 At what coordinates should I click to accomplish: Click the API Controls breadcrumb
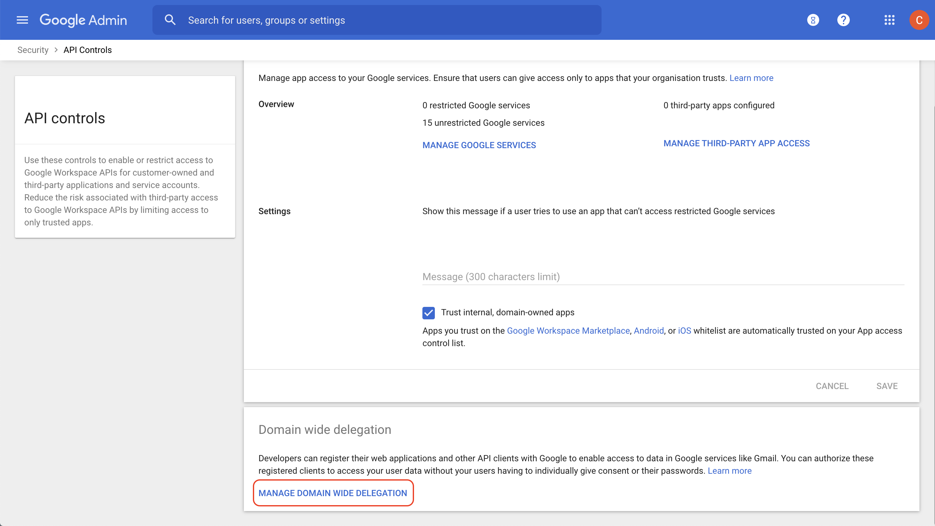[x=87, y=50]
